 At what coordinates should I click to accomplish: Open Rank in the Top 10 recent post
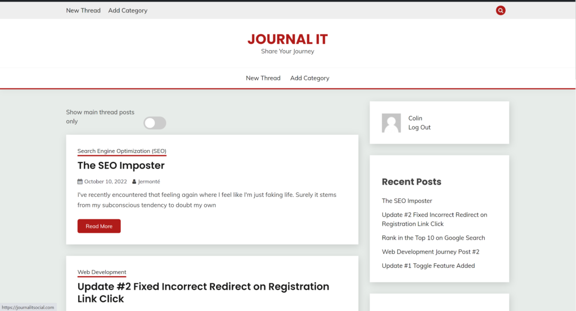tap(433, 238)
